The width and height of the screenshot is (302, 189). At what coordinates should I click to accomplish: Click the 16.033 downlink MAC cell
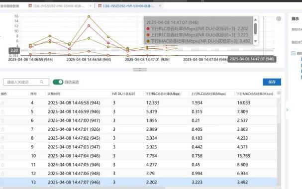244,103
